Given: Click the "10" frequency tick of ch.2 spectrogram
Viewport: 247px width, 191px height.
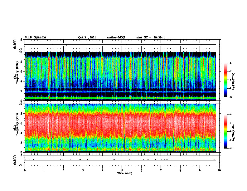Looking at the screenshot, I should [21, 104].
